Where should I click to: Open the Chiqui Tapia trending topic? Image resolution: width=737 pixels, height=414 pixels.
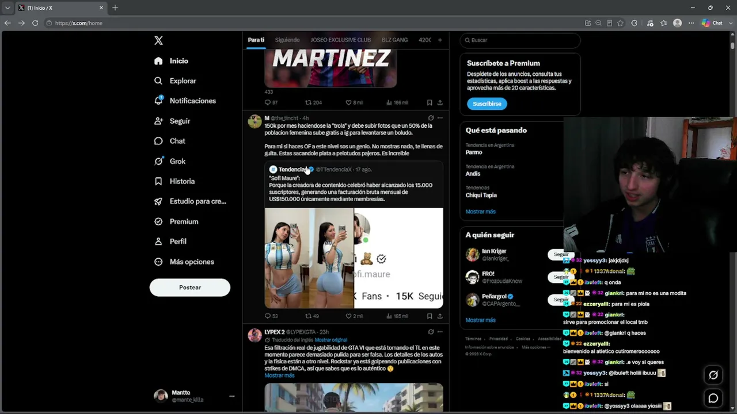tap(481, 195)
